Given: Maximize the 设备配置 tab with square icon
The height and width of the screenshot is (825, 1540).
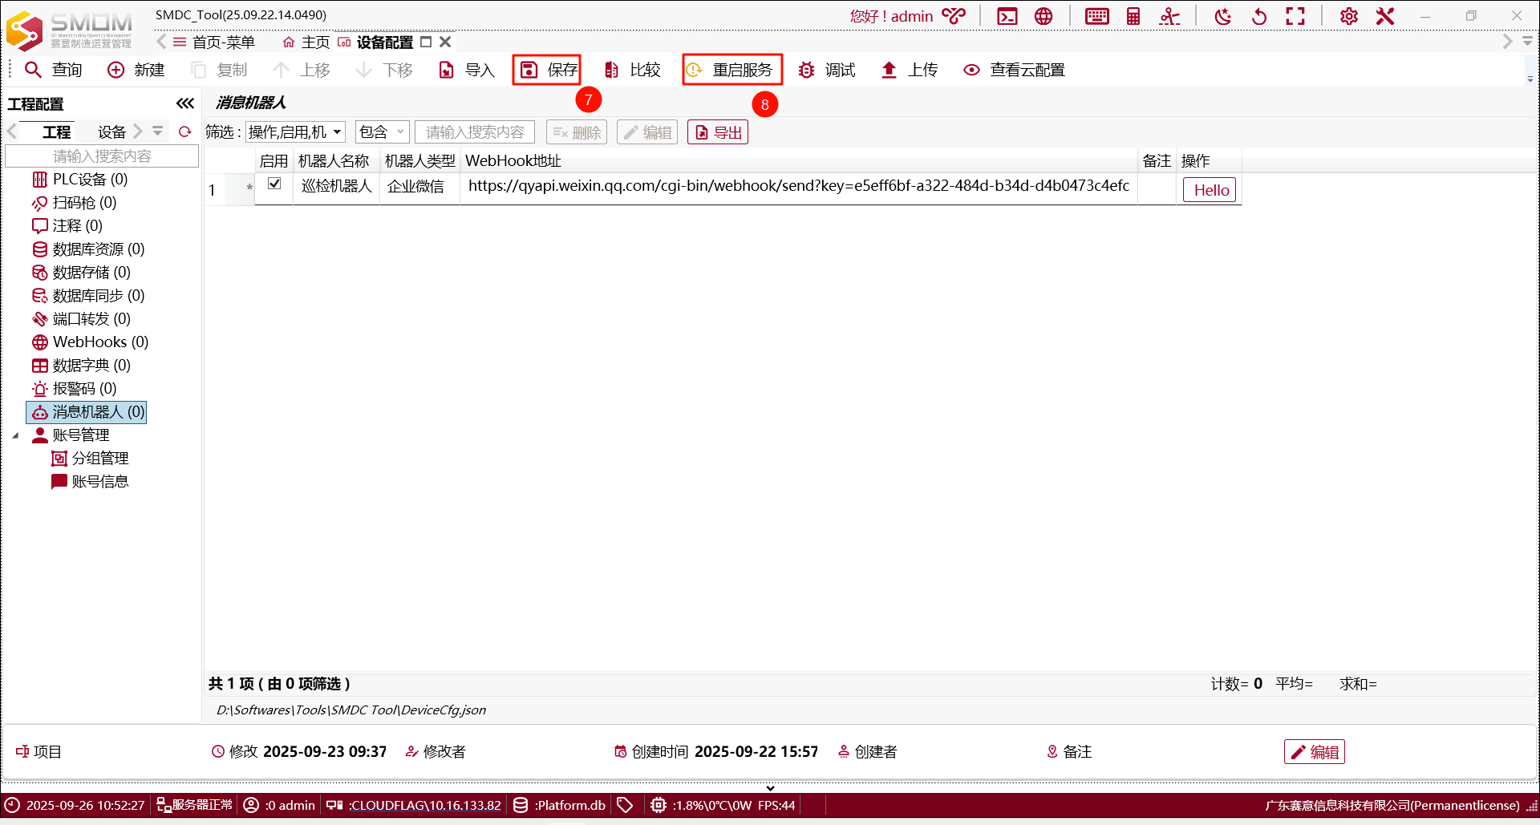Looking at the screenshot, I should click(x=426, y=42).
